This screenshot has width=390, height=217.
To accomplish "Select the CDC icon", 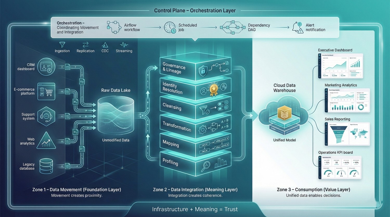I will tap(105, 45).
